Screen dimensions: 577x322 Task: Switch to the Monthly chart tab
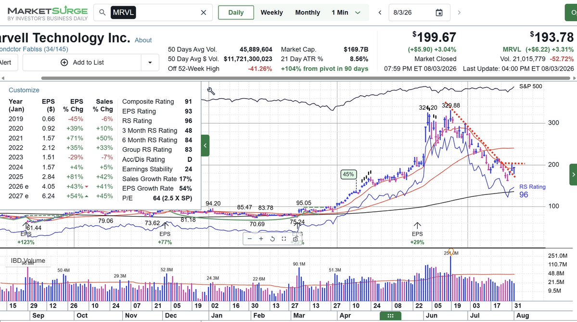point(308,13)
